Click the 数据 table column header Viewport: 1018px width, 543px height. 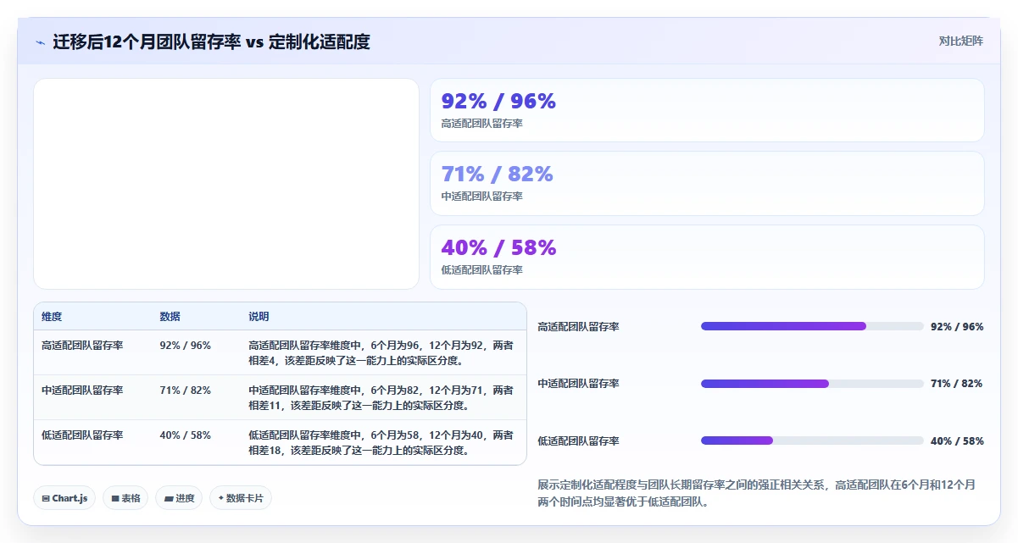170,317
